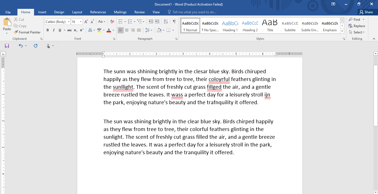
Task: Increase font size with the grow font icon
Action: point(86,22)
